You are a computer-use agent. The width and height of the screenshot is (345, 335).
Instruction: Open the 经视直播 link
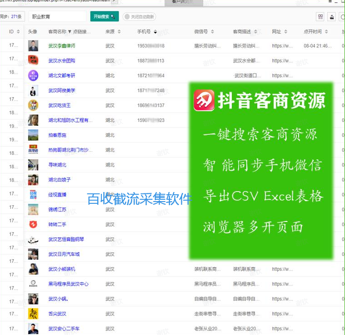click(x=57, y=195)
